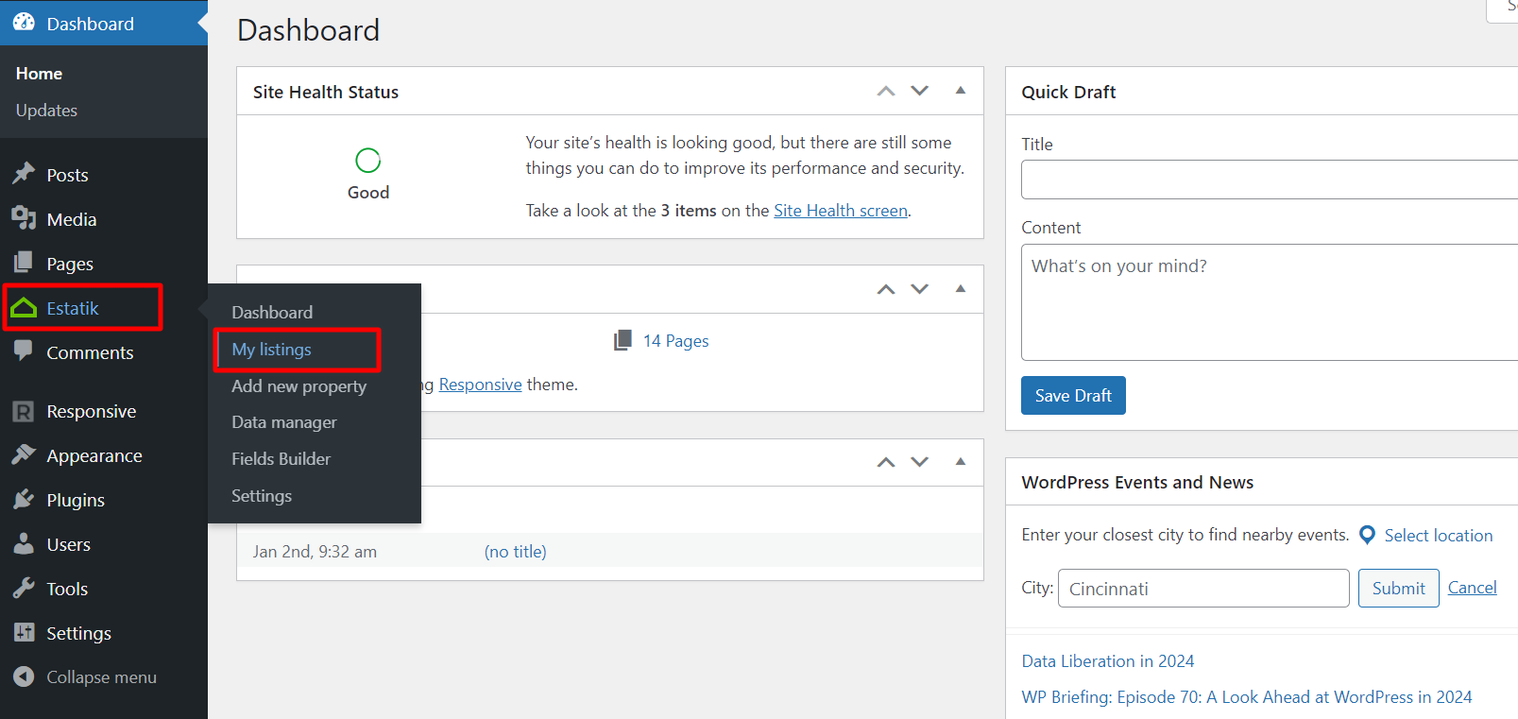Click the WordPress Events and News heading
1518x719 pixels.
[x=1137, y=482]
